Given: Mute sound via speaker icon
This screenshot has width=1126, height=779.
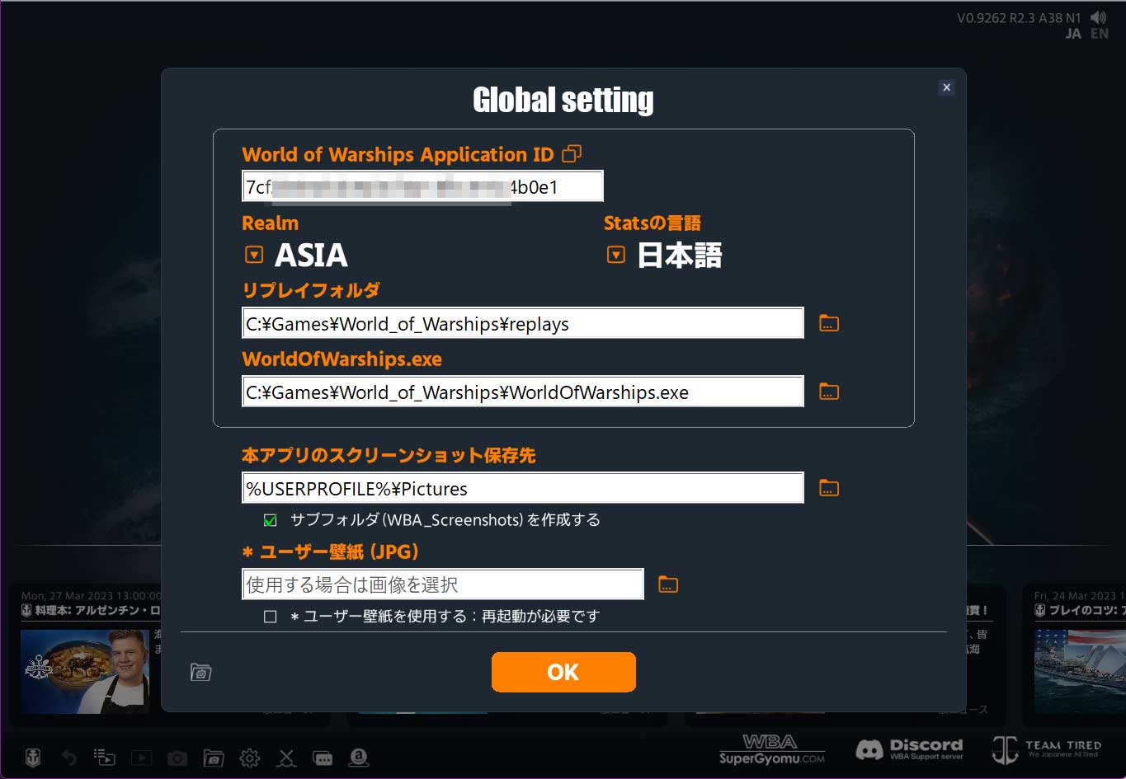Looking at the screenshot, I should (x=1098, y=17).
